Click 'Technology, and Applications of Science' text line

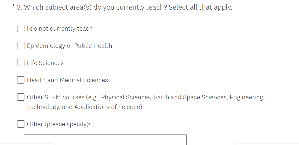[x=84, y=107]
